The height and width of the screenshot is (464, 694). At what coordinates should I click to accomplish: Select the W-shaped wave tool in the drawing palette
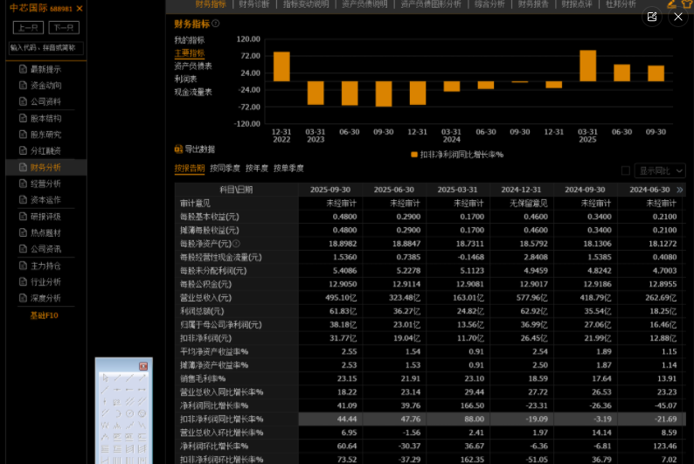click(106, 425)
